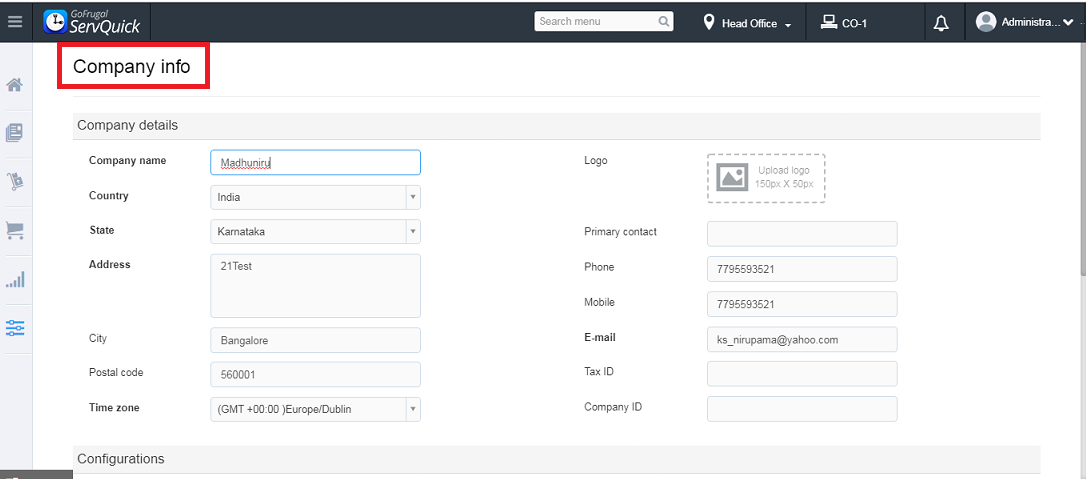Open the sliders settings sidebar icon
The image size is (1086, 479).
pos(15,328)
